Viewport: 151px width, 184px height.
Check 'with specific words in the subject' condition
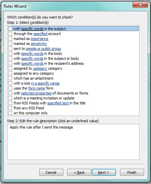click(10, 29)
